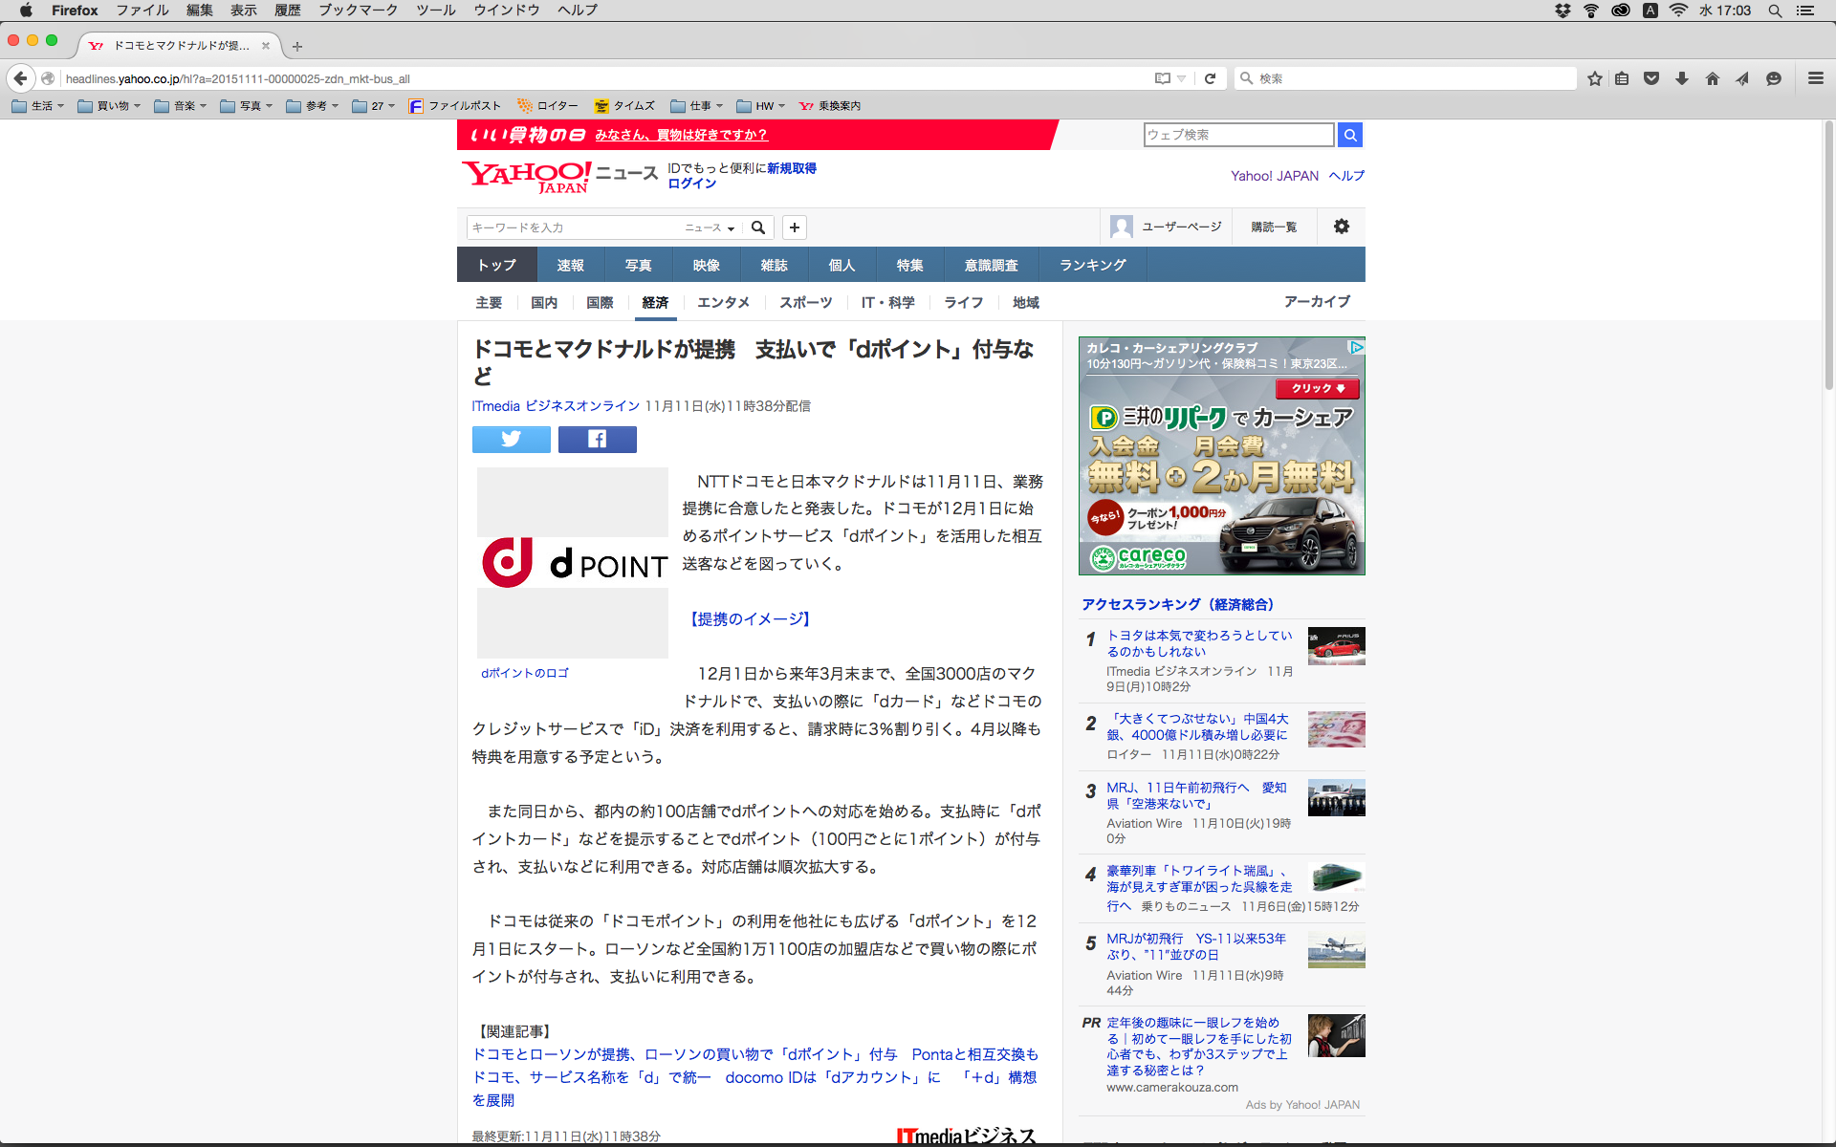The width and height of the screenshot is (1836, 1147).
Task: Open the downloads arrow icon
Action: 1682,78
